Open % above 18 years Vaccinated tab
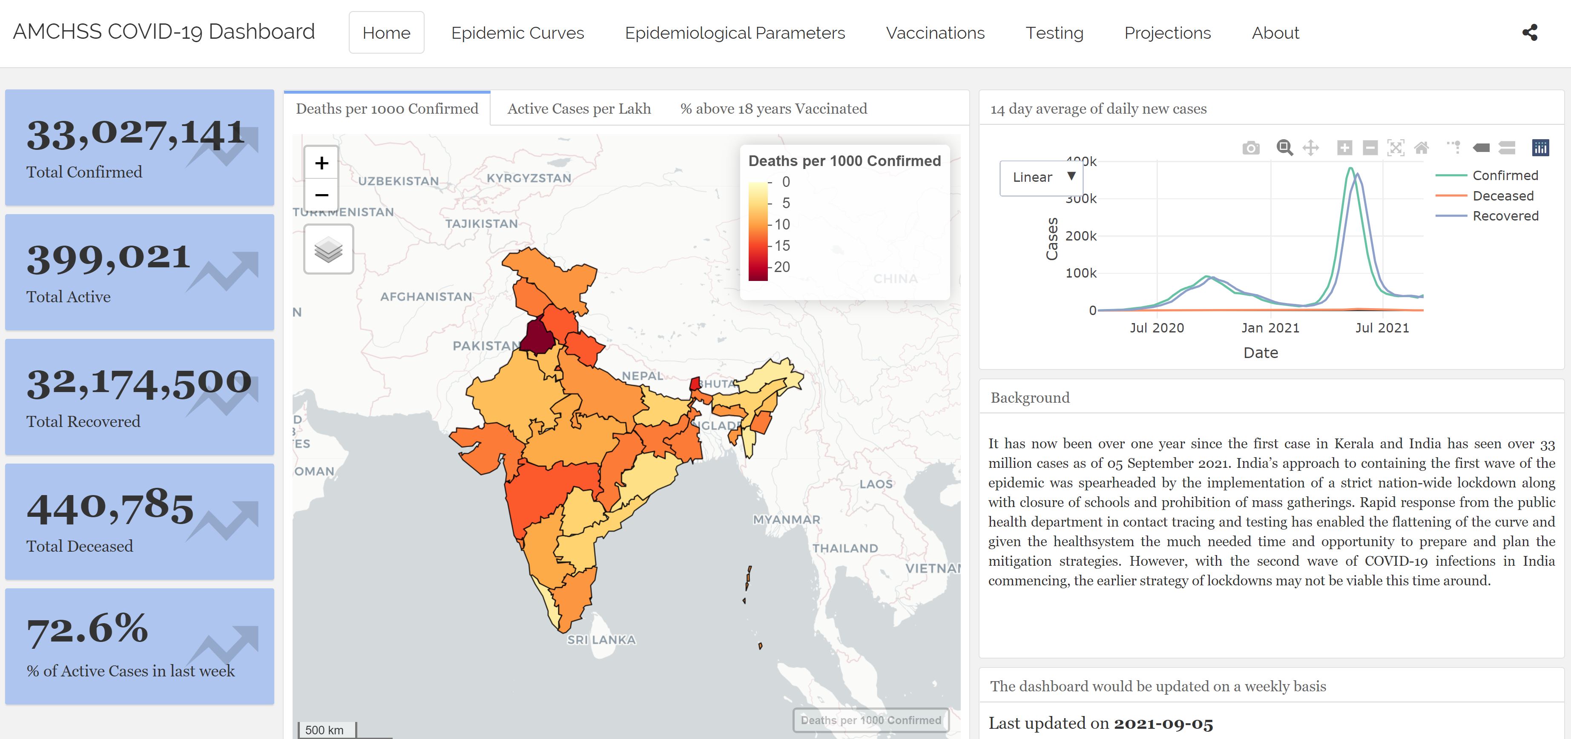Viewport: 1571px width, 739px height. [x=773, y=109]
